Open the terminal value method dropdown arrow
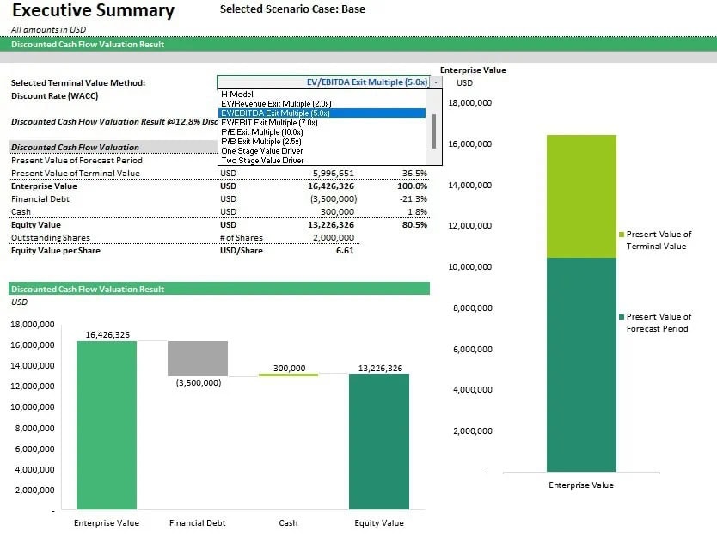Image resolution: width=717 pixels, height=543 pixels. [436, 82]
